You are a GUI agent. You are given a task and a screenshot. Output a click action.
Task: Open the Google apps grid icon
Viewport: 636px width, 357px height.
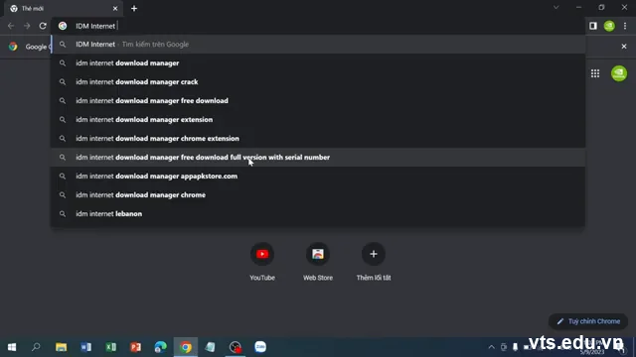pyautogui.click(x=595, y=73)
